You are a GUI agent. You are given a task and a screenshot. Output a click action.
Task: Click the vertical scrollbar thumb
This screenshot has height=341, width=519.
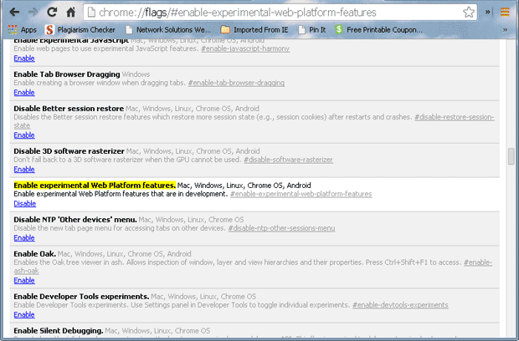tap(511, 156)
